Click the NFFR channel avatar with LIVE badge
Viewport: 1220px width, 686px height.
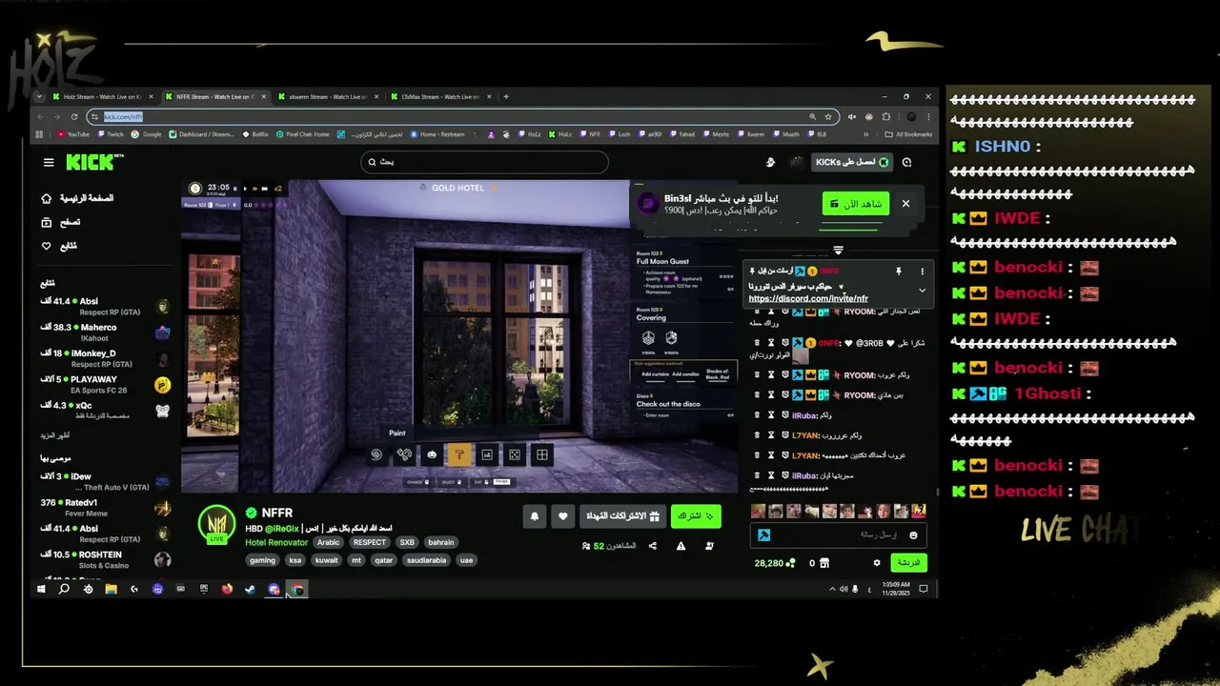(216, 524)
